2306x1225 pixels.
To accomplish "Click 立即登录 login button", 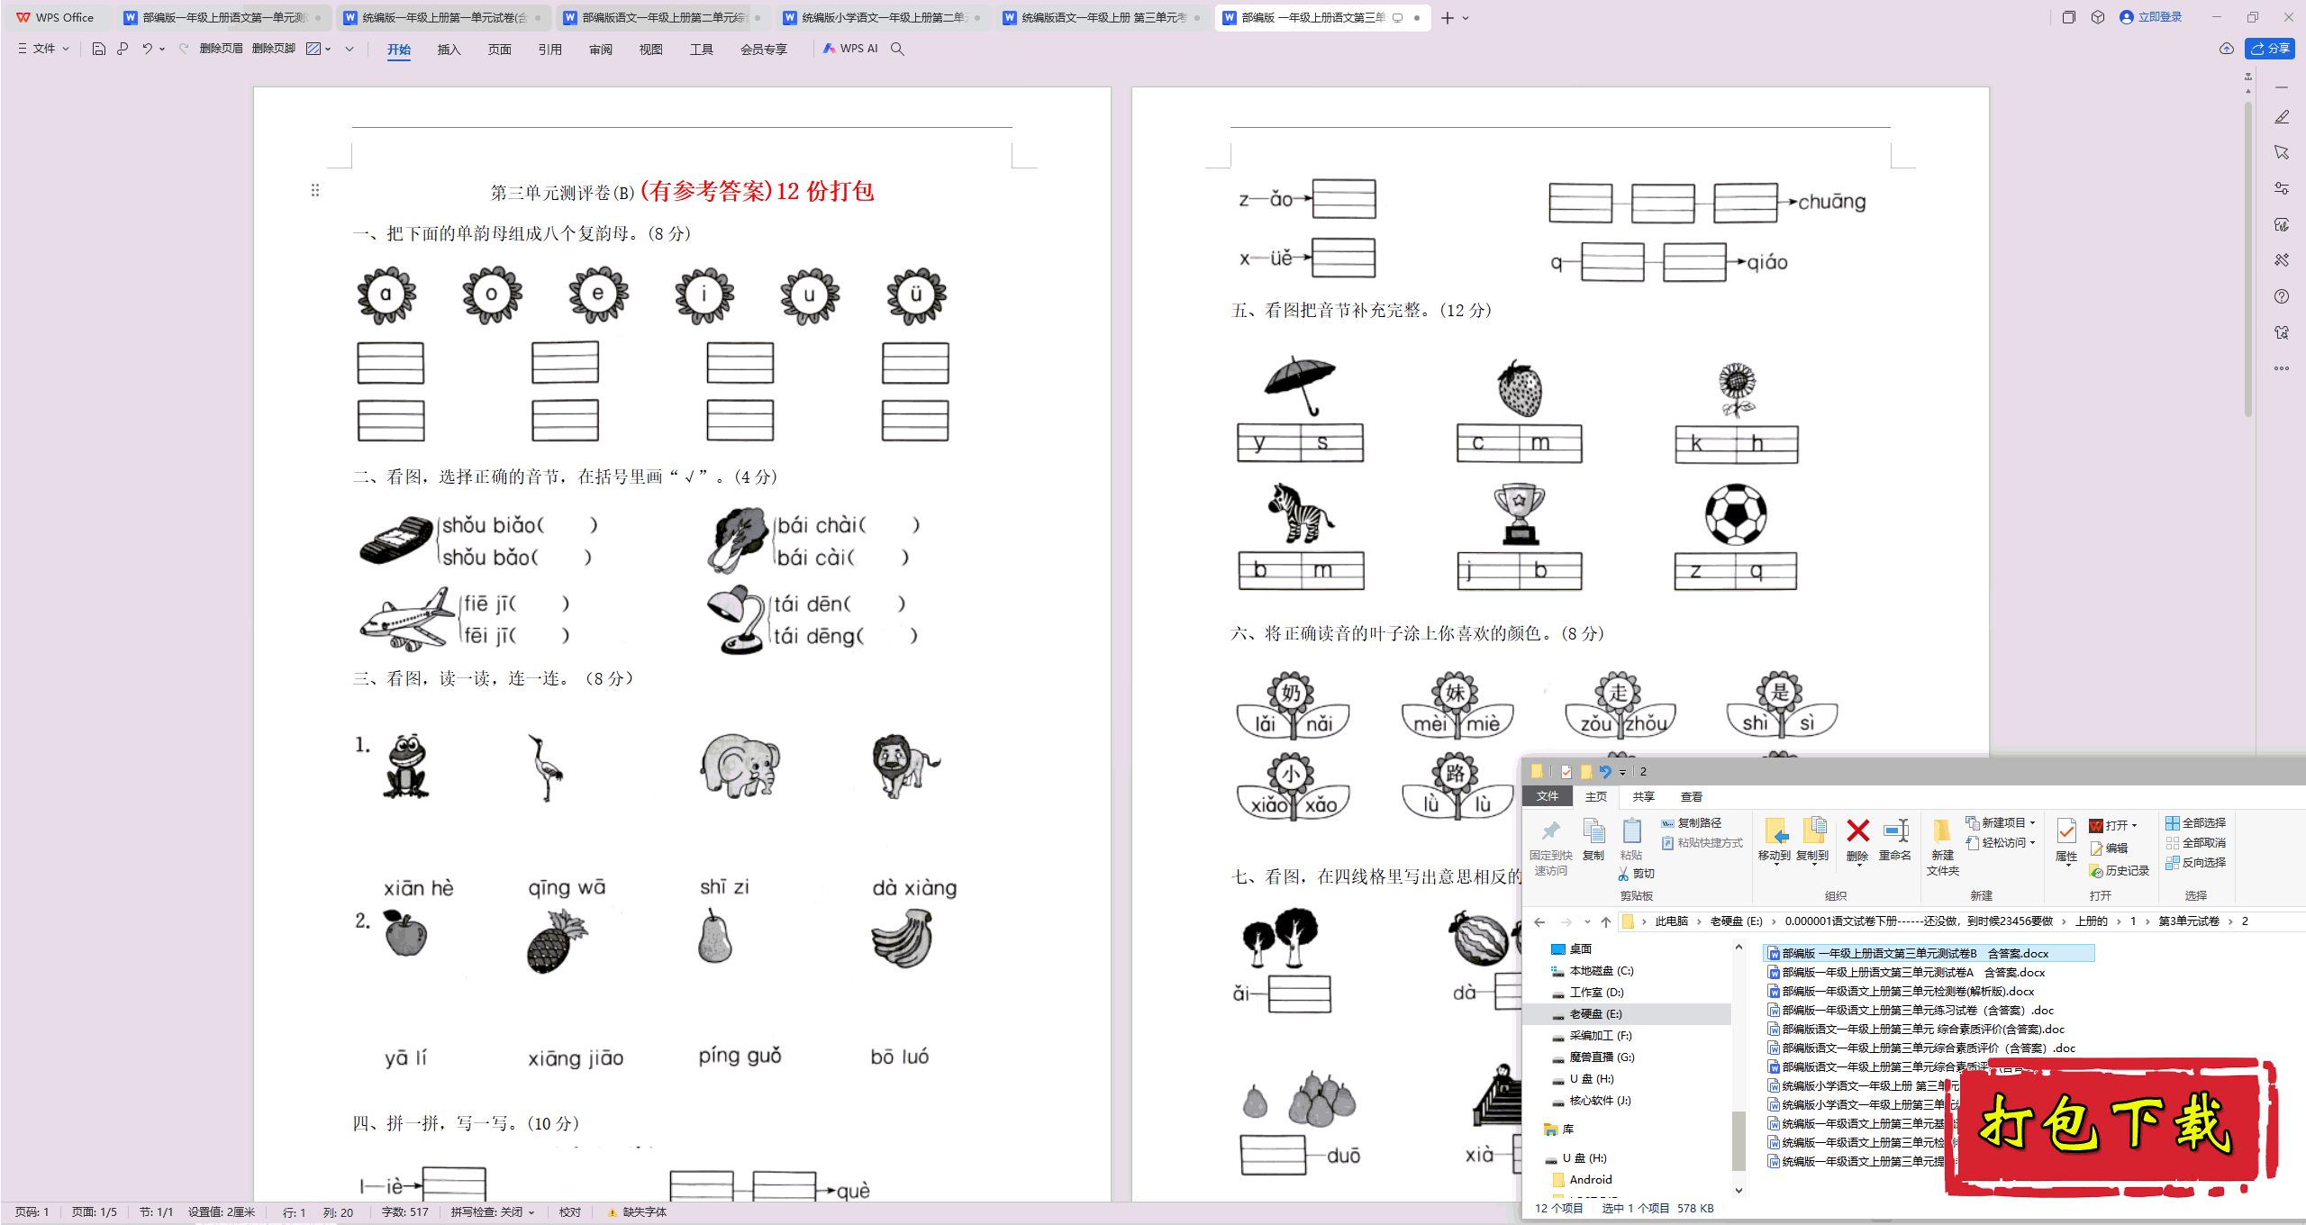I will pyautogui.click(x=2152, y=17).
